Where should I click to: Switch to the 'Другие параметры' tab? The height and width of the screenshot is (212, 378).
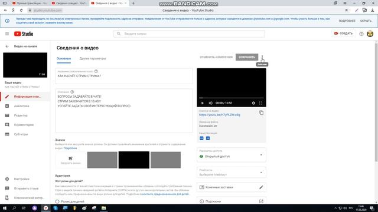[x=93, y=58]
